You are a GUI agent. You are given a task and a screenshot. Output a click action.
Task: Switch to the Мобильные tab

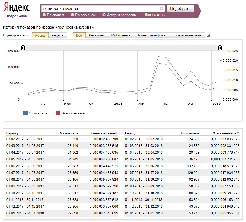(121, 35)
